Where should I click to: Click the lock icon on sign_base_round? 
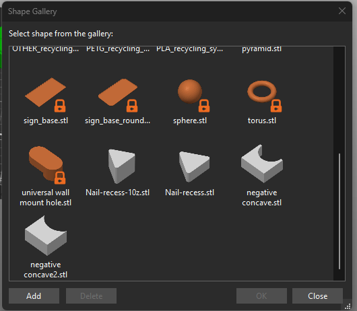(x=132, y=106)
